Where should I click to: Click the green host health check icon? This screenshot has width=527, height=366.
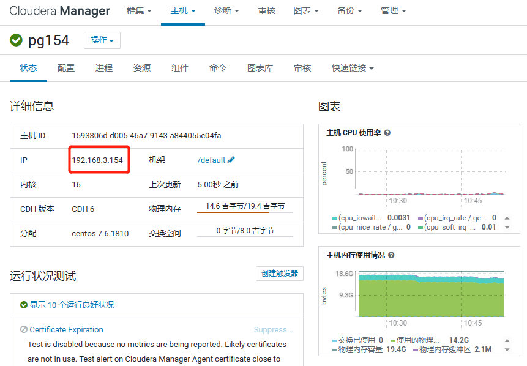tap(16, 40)
